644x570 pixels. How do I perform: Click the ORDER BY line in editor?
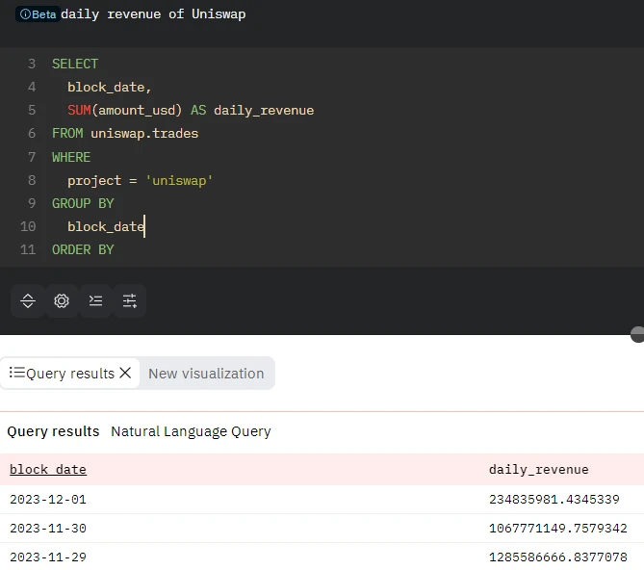click(83, 249)
